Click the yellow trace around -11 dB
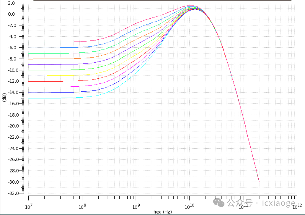 (x=59, y=75)
